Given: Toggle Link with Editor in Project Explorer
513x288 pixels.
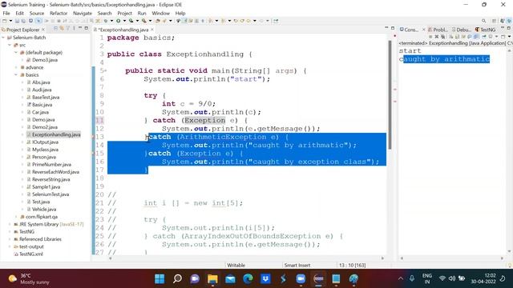Looking at the screenshot, I should 62,29.
